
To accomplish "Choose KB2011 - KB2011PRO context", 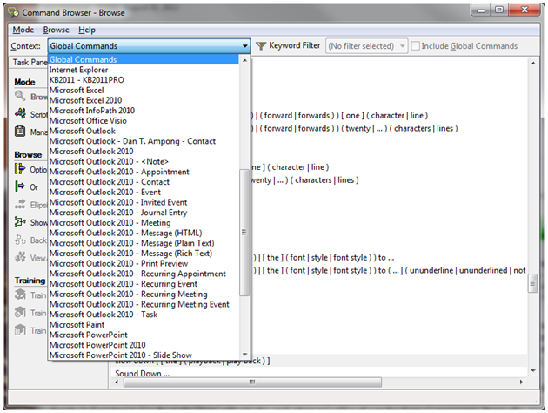I will (x=144, y=80).
